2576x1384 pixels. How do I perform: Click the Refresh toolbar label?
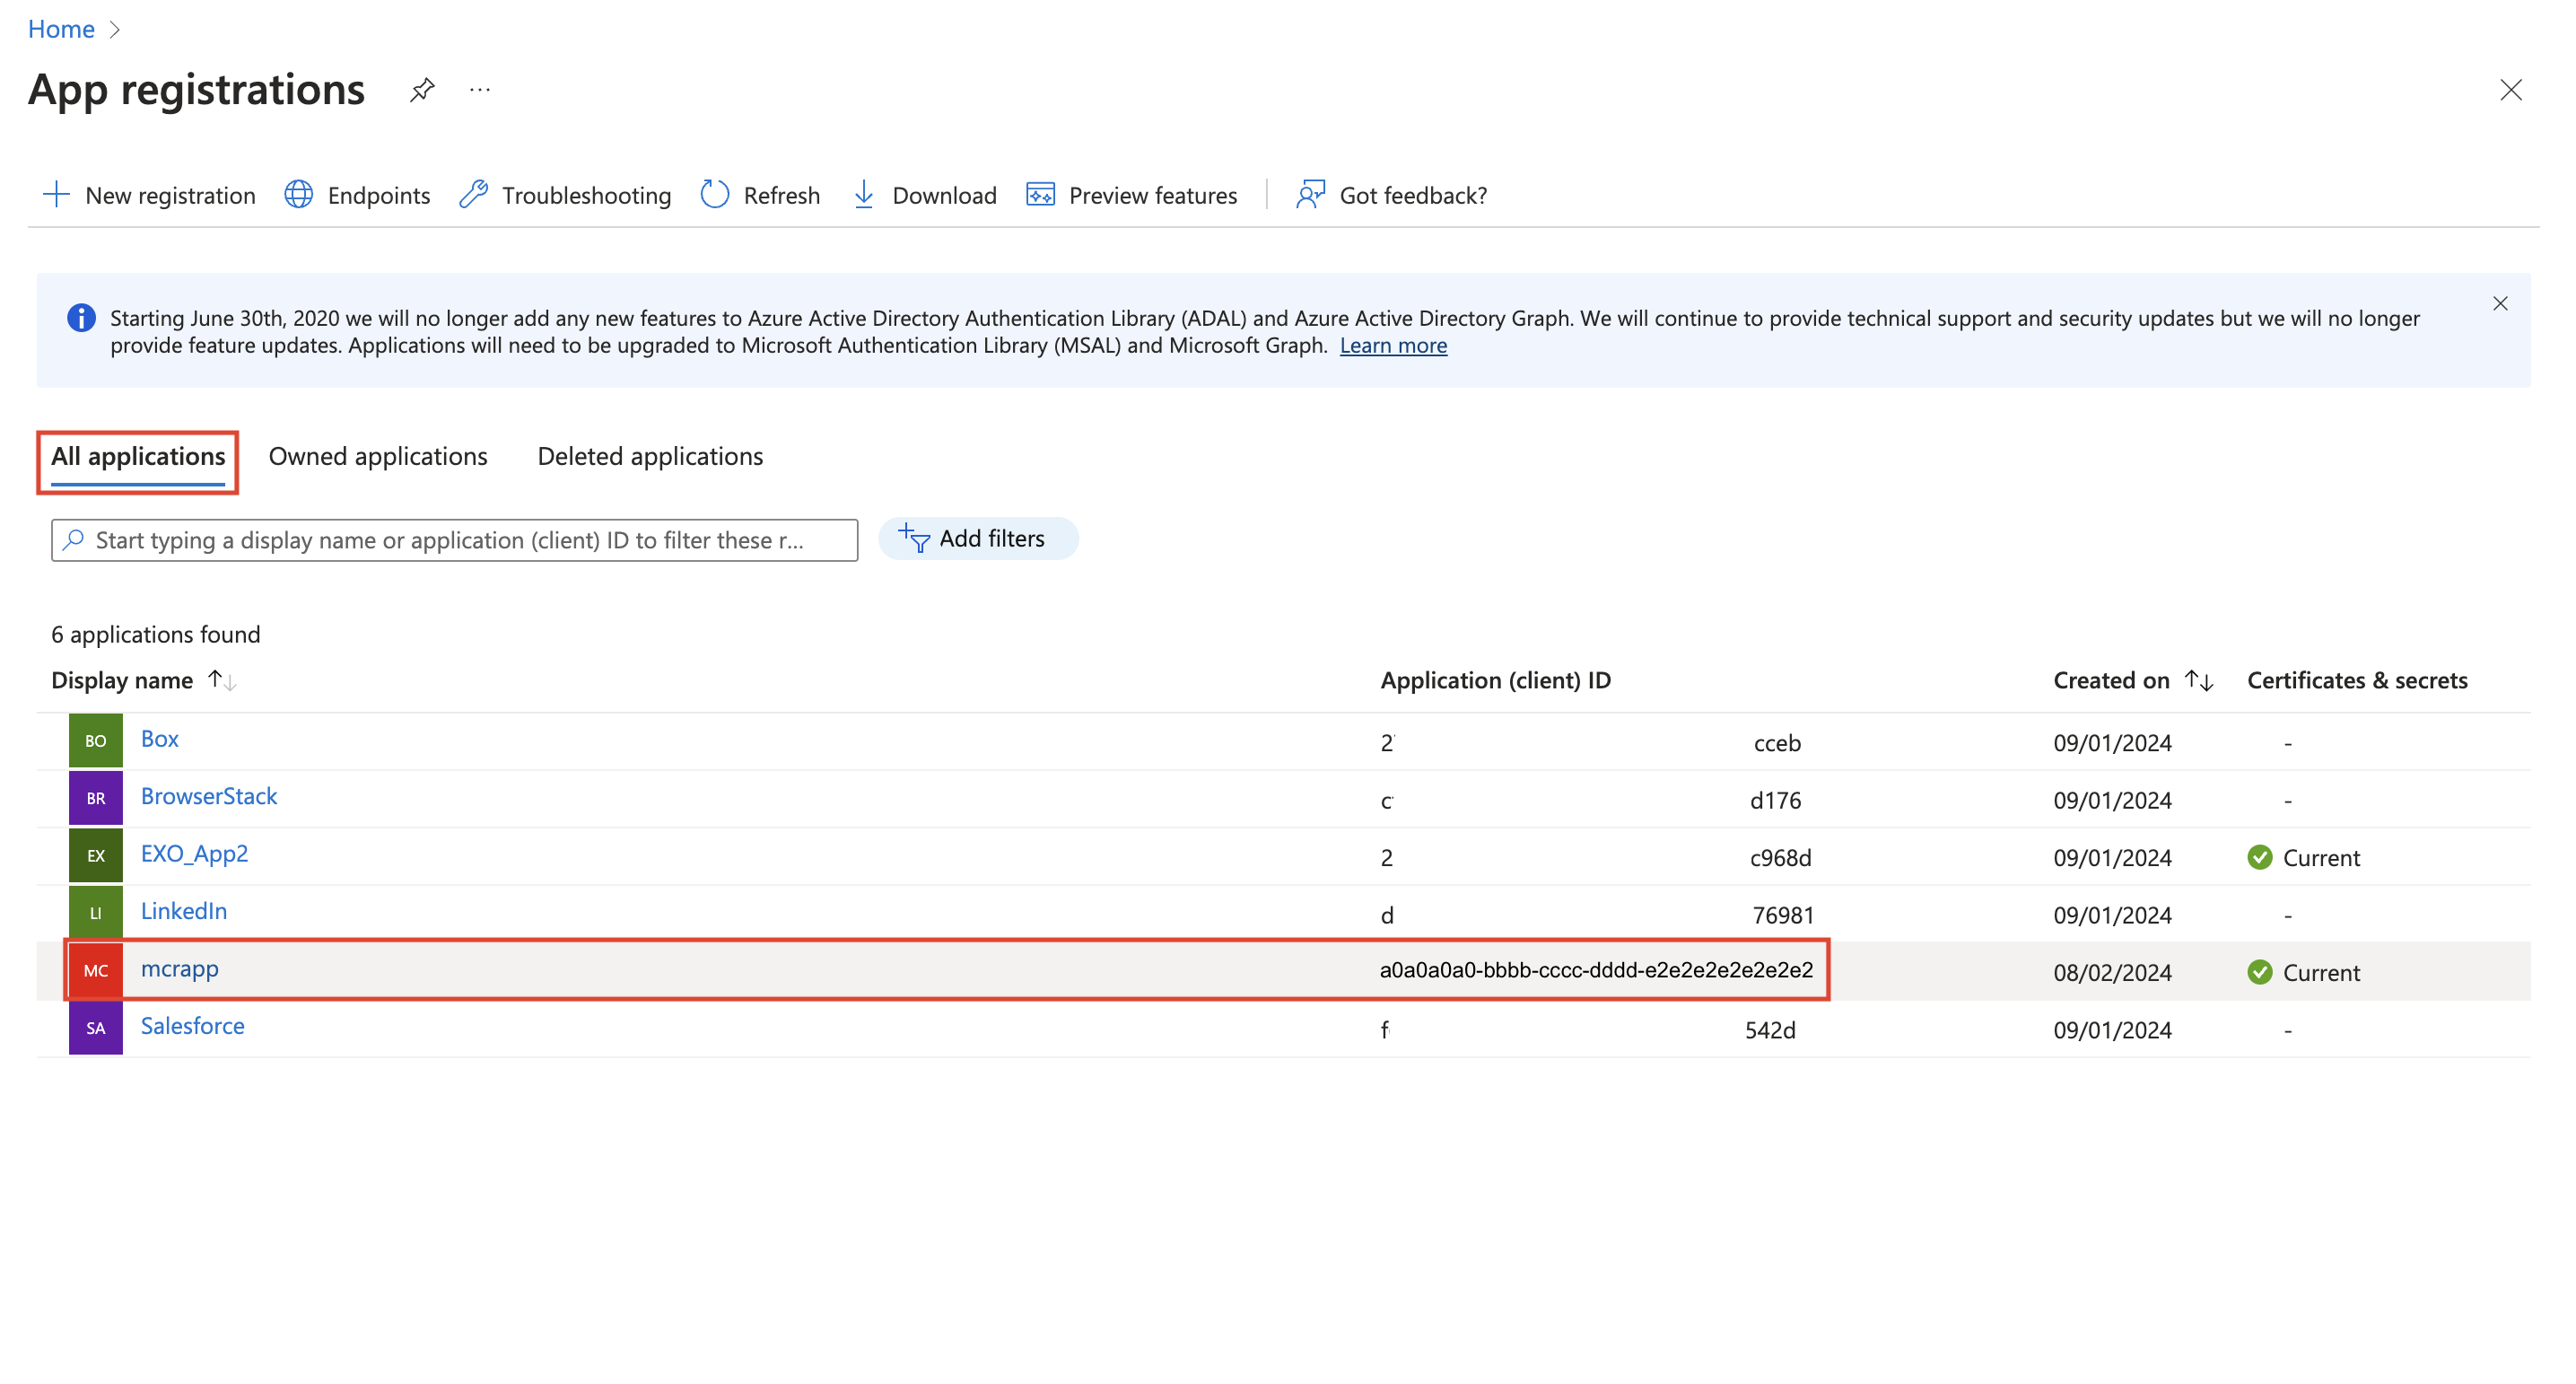coord(782,195)
